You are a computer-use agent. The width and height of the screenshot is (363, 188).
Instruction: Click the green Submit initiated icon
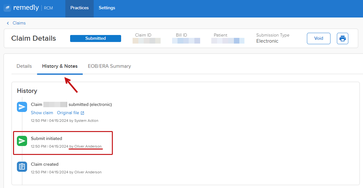point(22,141)
